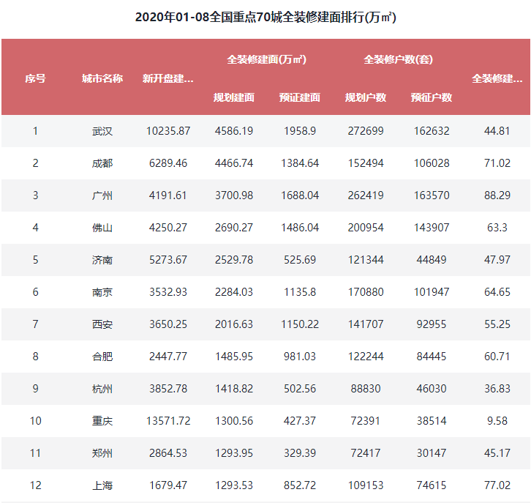Select the 杭州 city cell
Image resolution: width=531 pixels, height=503 pixels.
102,389
